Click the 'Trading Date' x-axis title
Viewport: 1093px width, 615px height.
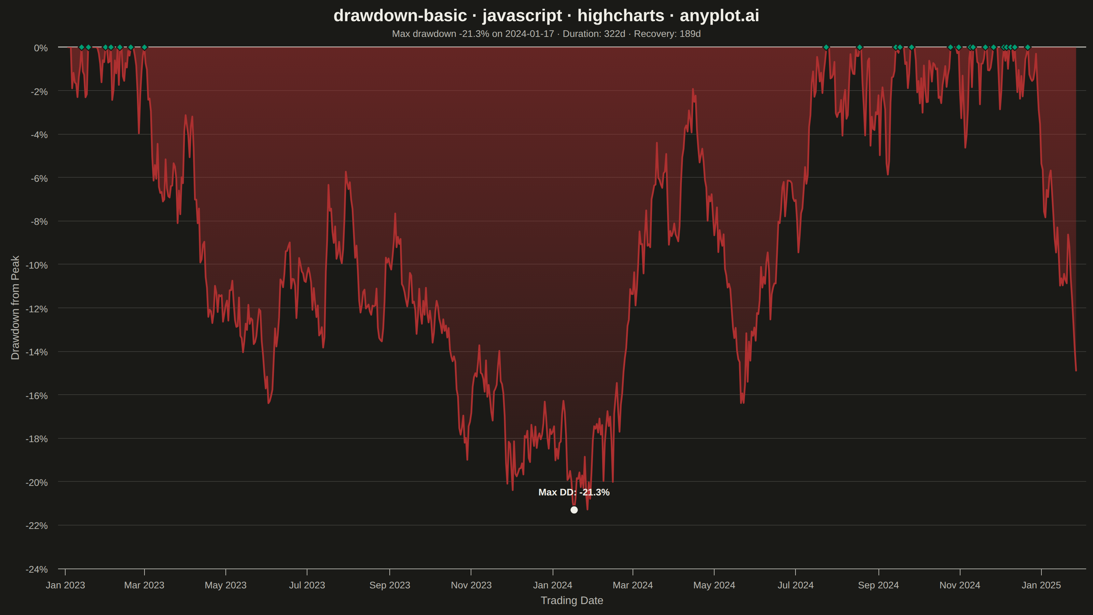tap(572, 601)
